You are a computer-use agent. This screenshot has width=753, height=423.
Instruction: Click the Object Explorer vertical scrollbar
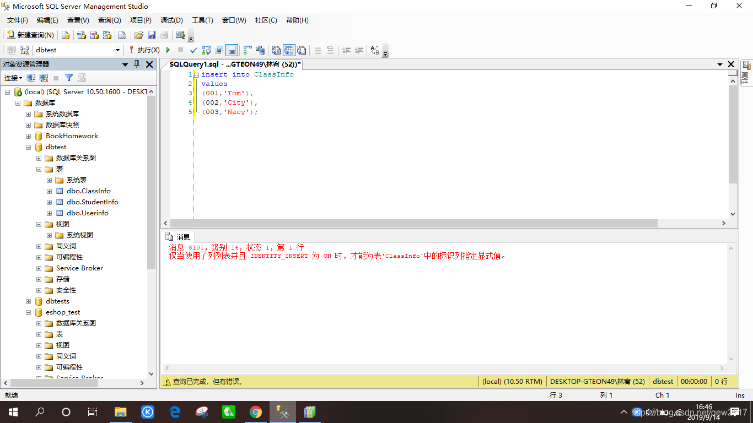[152, 232]
